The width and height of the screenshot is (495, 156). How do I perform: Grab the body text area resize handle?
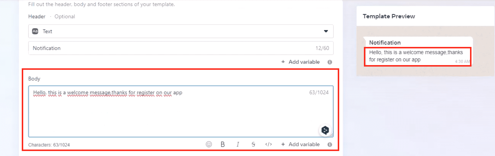(x=332, y=135)
